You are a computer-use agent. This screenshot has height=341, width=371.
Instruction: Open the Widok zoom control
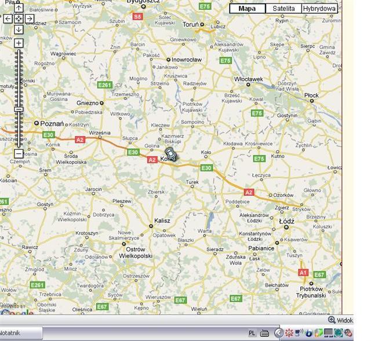[x=340, y=320]
